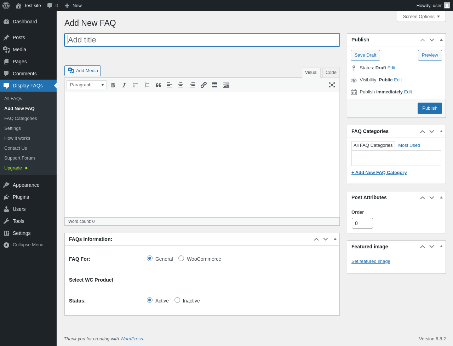The width and height of the screenshot is (453, 346).
Task: Set Status to Inactive
Action: click(177, 300)
